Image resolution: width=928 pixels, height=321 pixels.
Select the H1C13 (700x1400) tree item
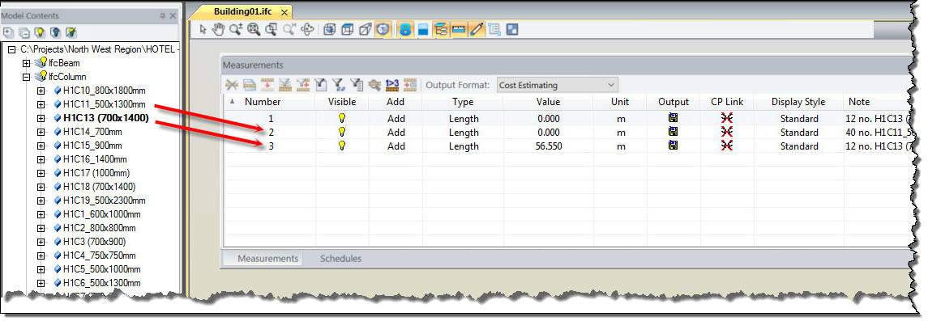[x=106, y=117]
